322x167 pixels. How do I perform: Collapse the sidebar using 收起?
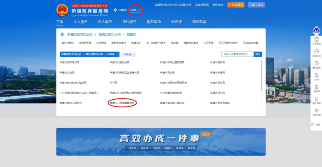tap(316, 125)
